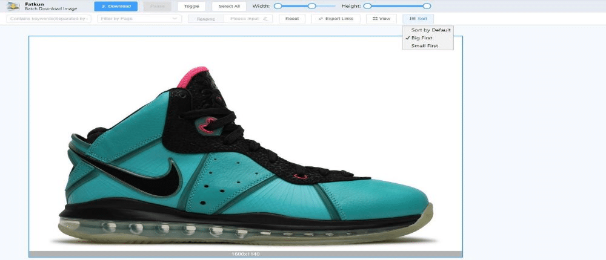Click the Height slider's right handle
Screen dimensions: 606x260
tap(427, 6)
